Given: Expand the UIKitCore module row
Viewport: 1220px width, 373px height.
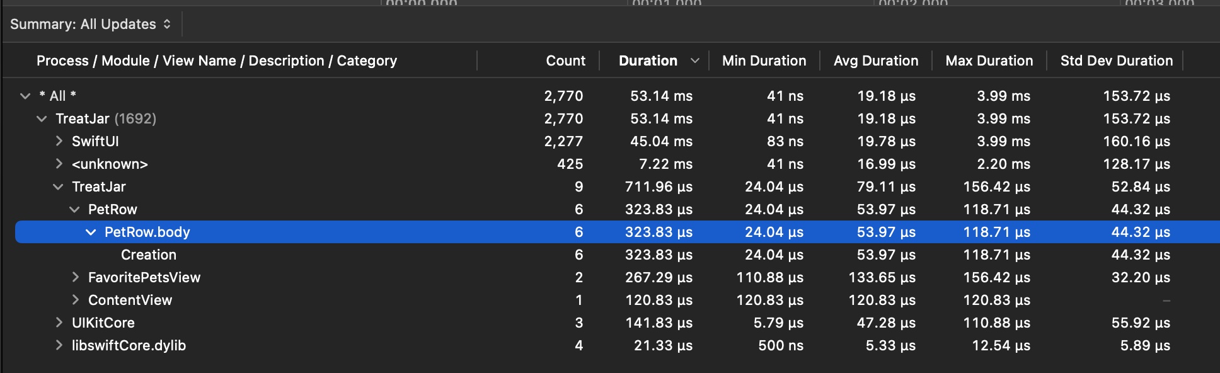Looking at the screenshot, I should click(x=59, y=323).
